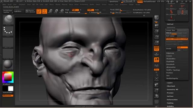193x108 pixels.
Task: Activate Draw mode button
Action: pyautogui.click(x=45, y=11)
